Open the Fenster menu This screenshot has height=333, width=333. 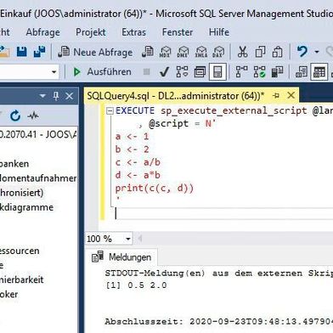[x=178, y=32]
